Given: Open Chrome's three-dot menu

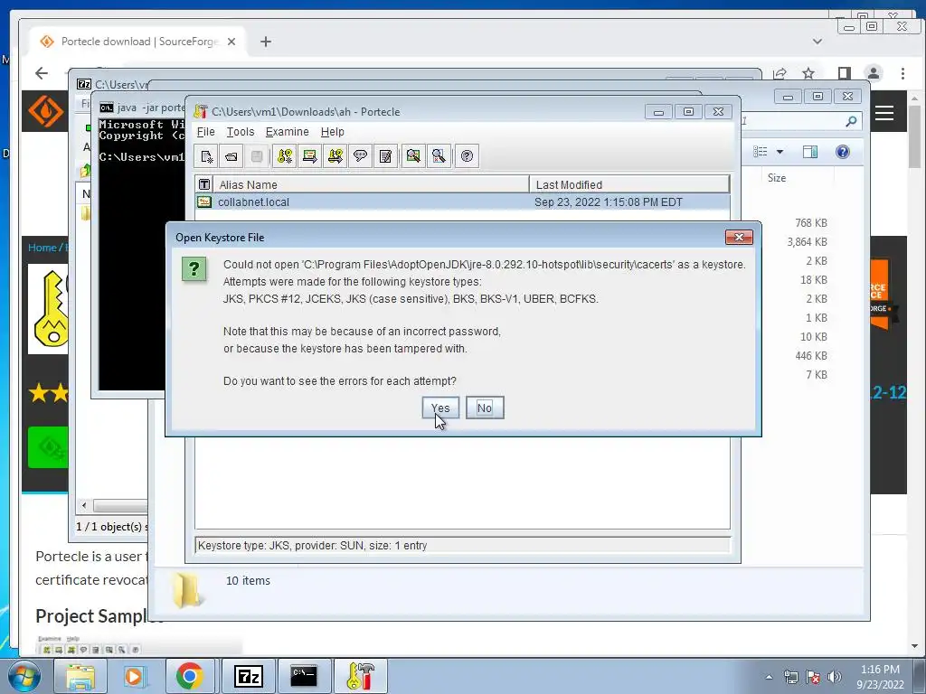Looking at the screenshot, I should tap(903, 73).
